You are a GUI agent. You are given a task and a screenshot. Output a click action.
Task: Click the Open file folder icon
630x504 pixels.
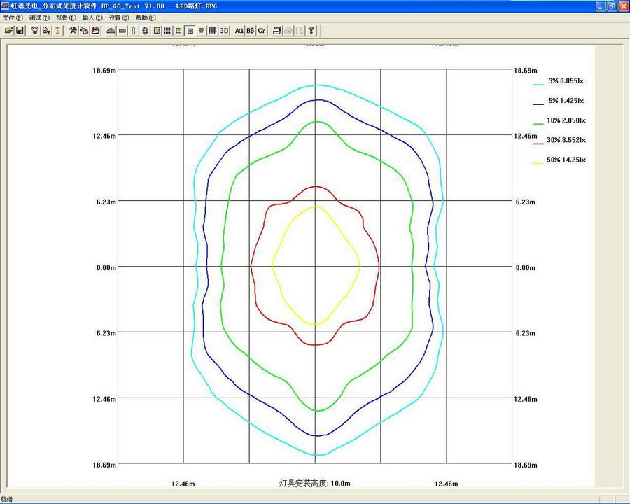(8, 31)
